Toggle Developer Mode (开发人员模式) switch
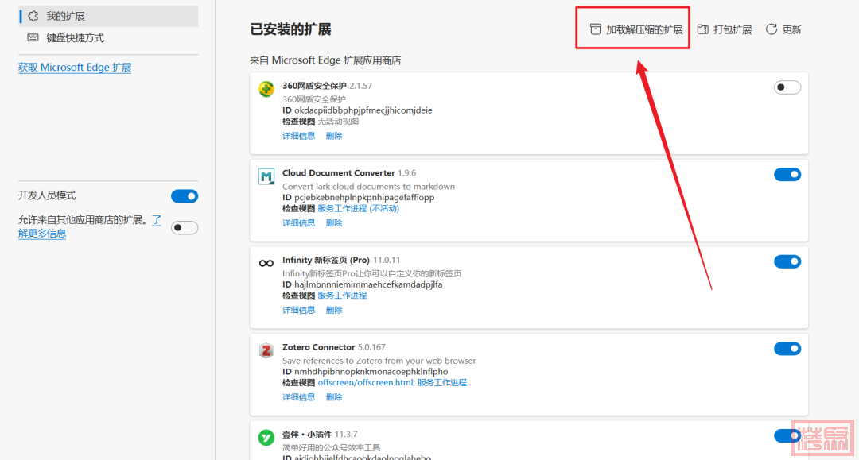Screen dimensions: 859x460 click(185, 196)
